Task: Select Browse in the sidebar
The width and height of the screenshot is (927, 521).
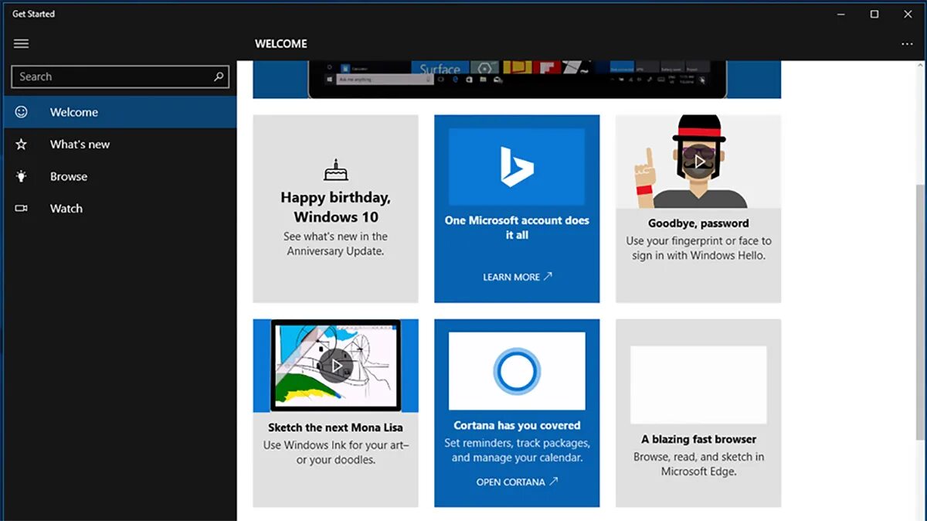Action: click(118, 176)
